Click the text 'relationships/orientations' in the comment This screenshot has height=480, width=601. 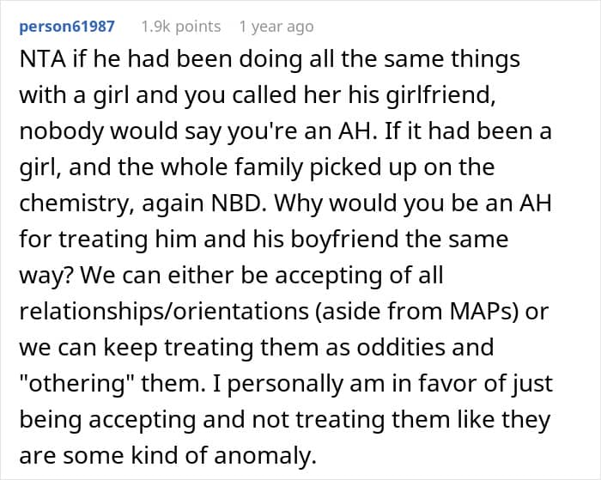point(164,311)
